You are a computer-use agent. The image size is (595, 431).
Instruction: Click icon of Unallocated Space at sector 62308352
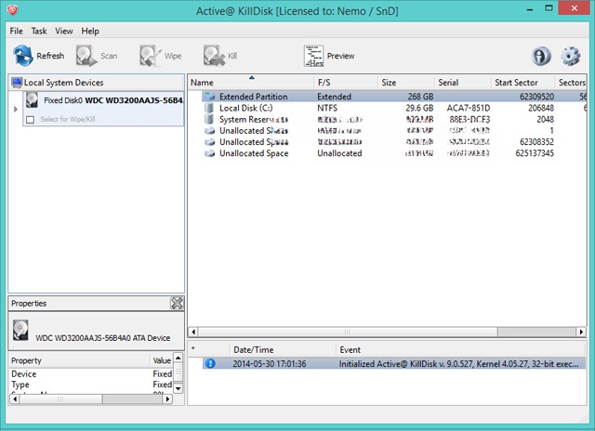coord(209,142)
